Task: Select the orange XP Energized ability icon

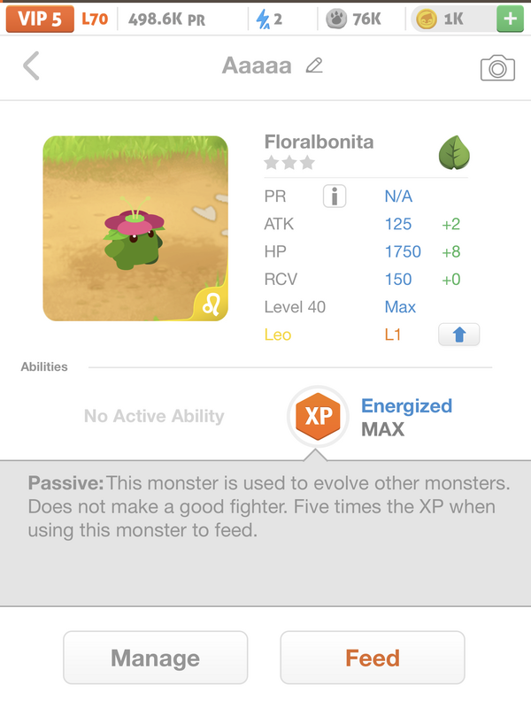Action: pos(318,417)
